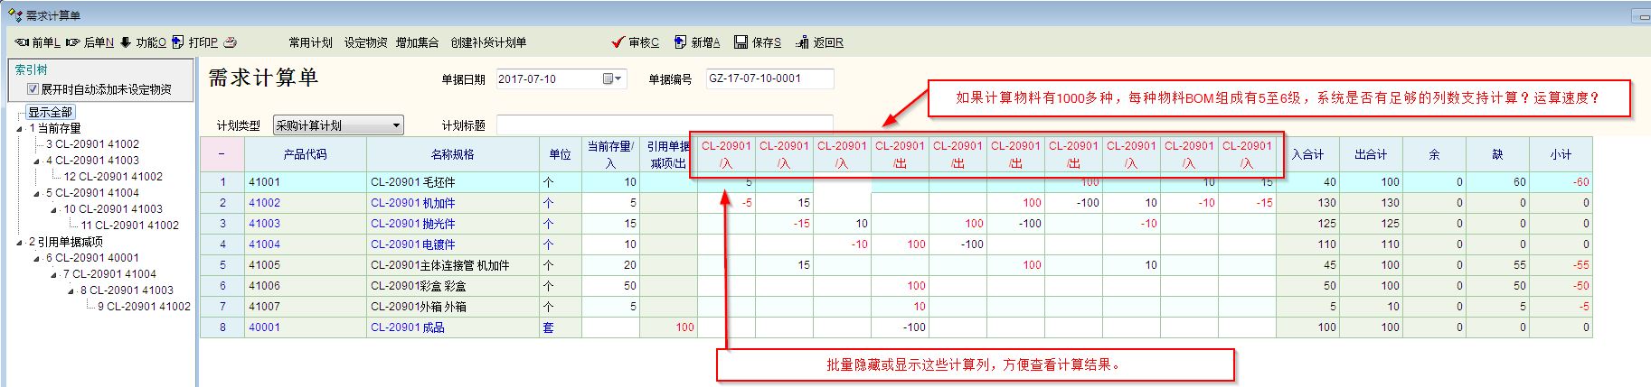
Task: Select tree item 9 CL-20901 41002
Action: pos(144,307)
